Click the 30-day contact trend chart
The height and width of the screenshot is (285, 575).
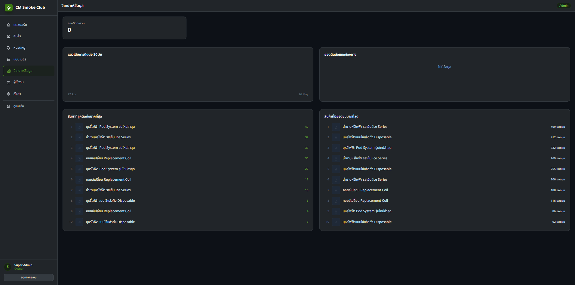click(x=188, y=74)
